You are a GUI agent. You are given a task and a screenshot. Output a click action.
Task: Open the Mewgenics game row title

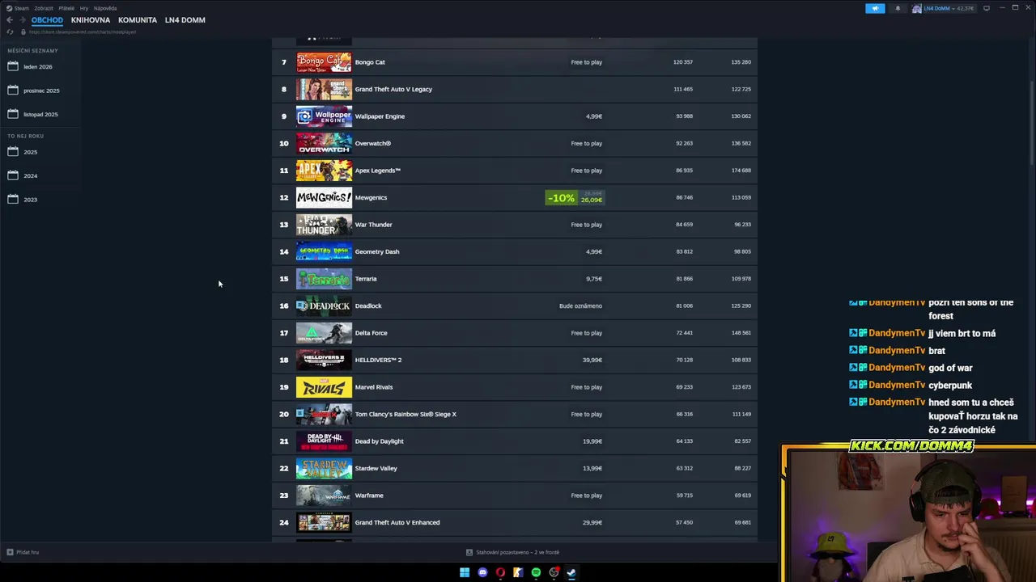pyautogui.click(x=371, y=197)
